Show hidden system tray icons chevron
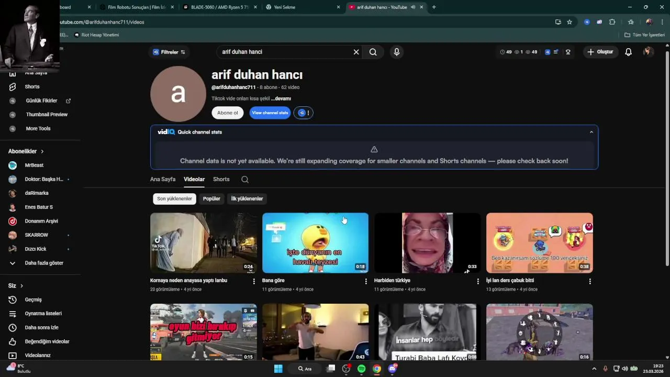This screenshot has width=670, height=377. pos(594,369)
